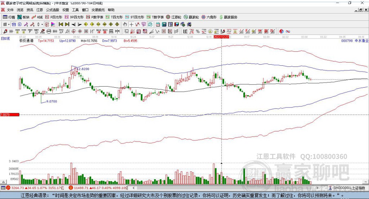
Task: Open the 交易委托 menu
Action: 98,10
